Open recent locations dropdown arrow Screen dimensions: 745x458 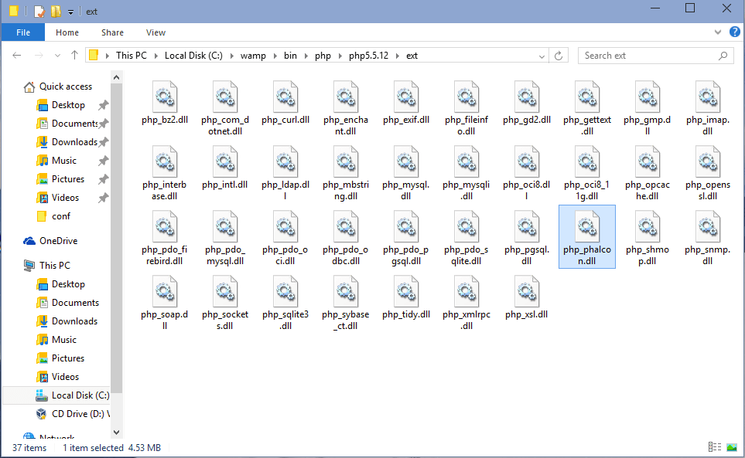[57, 56]
